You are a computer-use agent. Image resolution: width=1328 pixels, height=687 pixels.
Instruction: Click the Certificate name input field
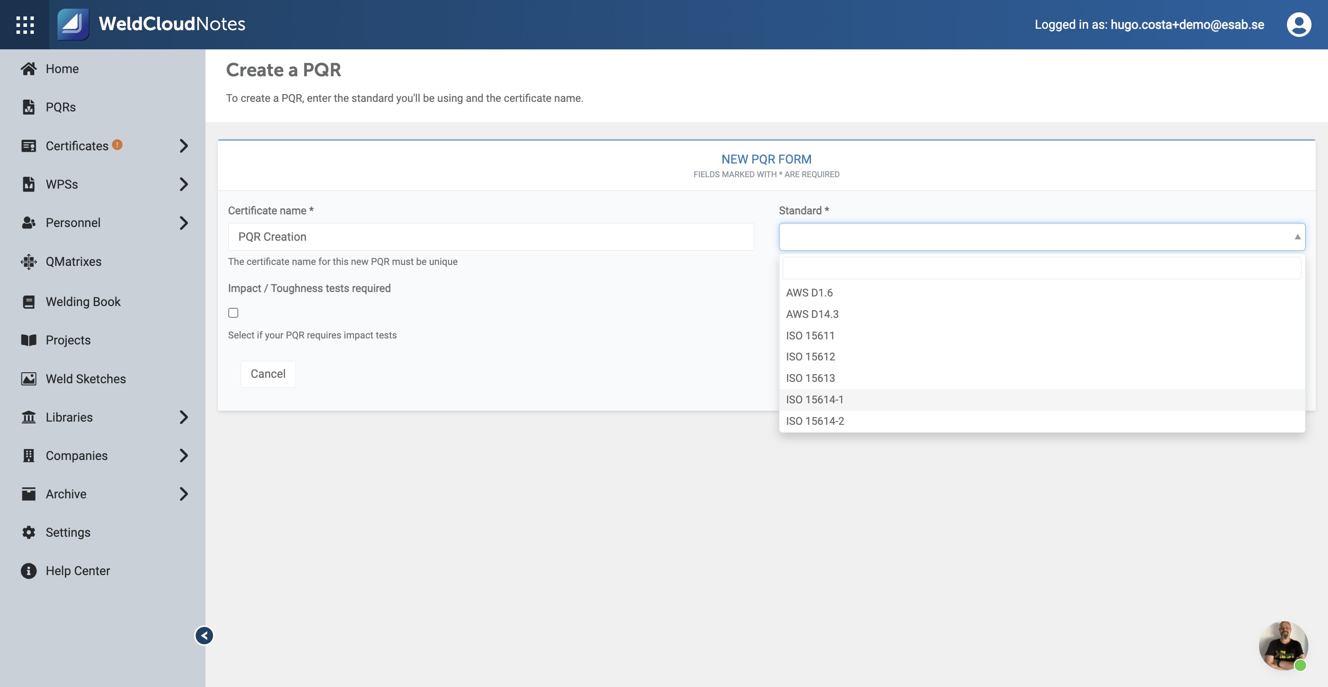tap(491, 237)
